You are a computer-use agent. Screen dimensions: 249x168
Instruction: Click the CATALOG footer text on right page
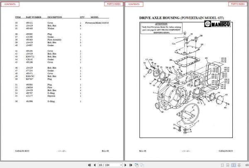226,151
